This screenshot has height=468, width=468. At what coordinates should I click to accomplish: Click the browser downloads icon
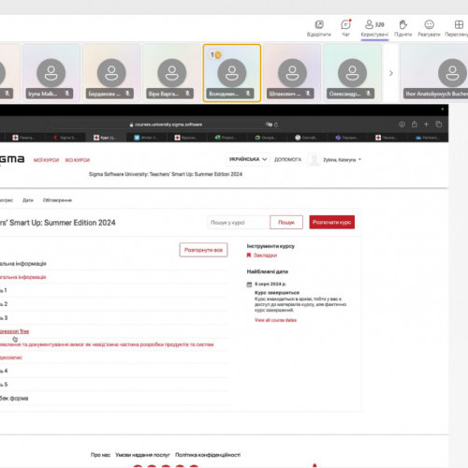[x=402, y=124]
